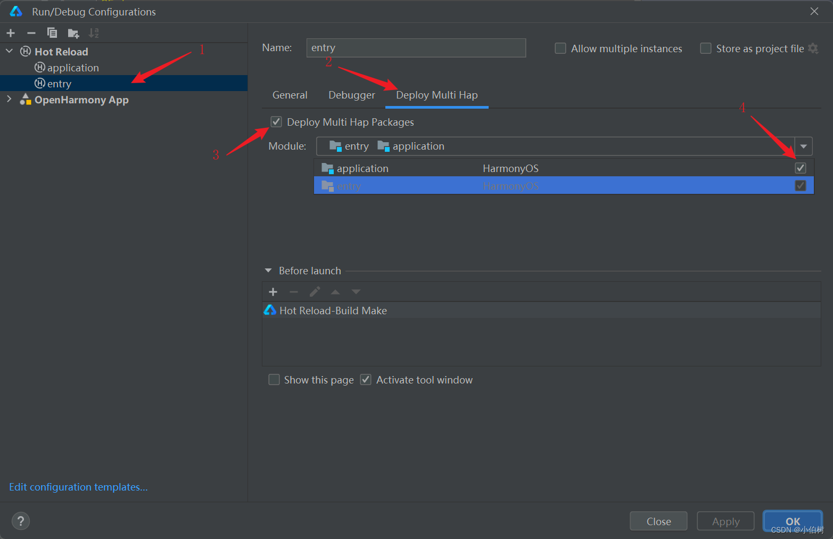
Task: Click the Hot Reload icon beside the application configuration
Action: [40, 67]
